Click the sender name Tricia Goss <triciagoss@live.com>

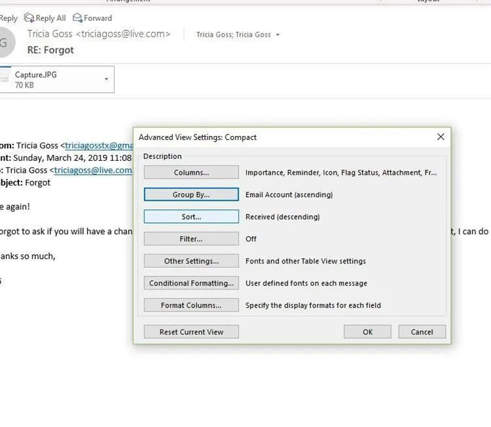[99, 34]
